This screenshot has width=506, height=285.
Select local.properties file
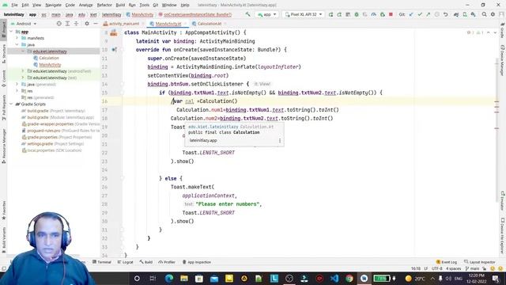click(x=51, y=150)
